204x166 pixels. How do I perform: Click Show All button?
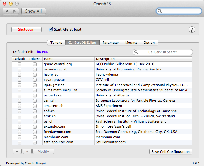[33, 11]
